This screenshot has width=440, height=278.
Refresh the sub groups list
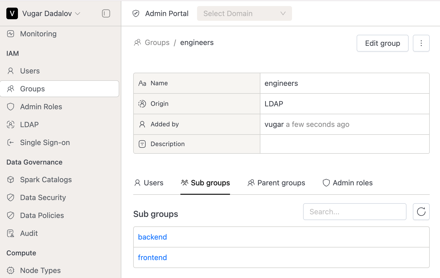point(421,212)
